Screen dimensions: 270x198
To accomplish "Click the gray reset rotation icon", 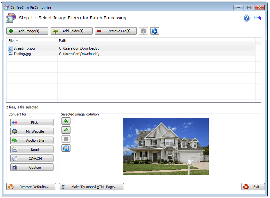I will point(66,139).
